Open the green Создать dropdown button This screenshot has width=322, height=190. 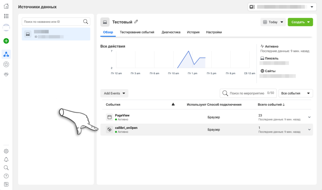tap(300, 22)
